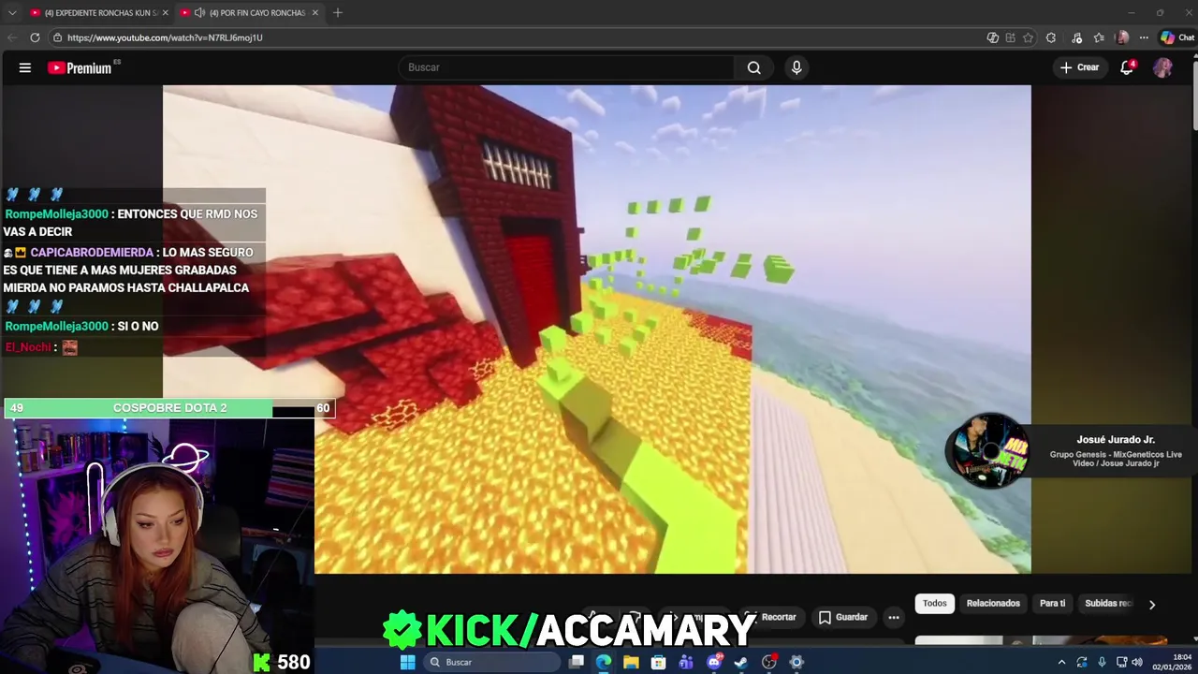Viewport: 1198px width, 674px height.
Task: Open the YouTube account avatar menu
Action: point(1162,67)
